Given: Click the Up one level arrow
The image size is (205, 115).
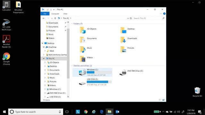Looking at the screenshot, I should (x=55, y=18).
